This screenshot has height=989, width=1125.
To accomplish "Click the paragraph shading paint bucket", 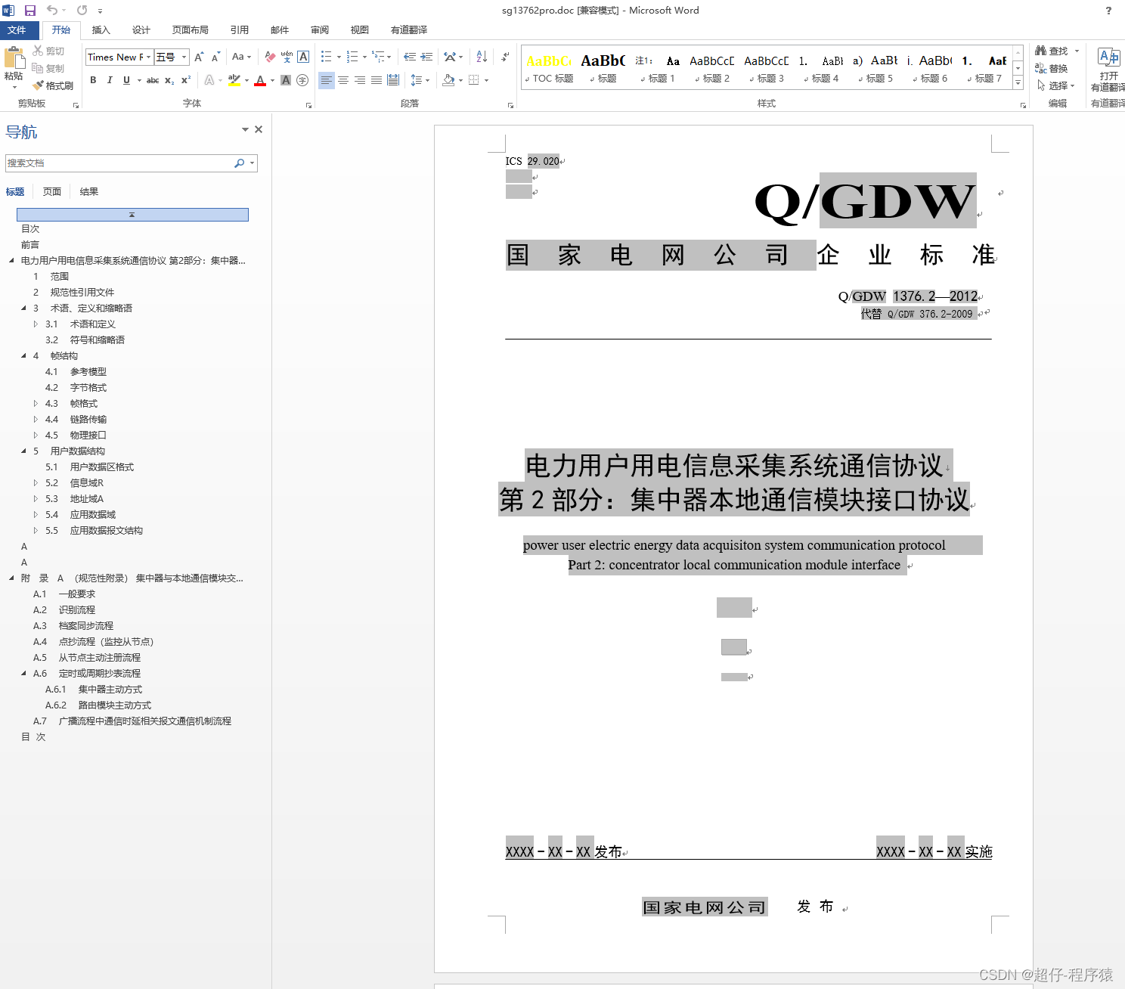I will pyautogui.click(x=448, y=80).
